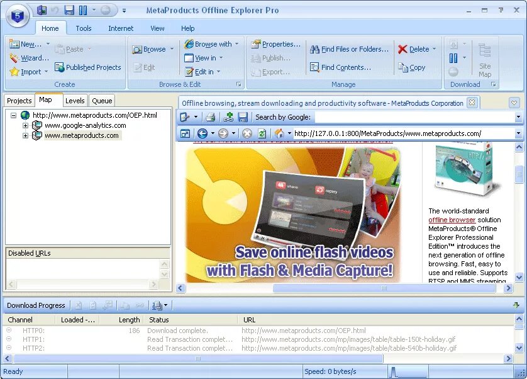Click the Status column header
Image resolution: width=527 pixels, height=379 pixels.
pyautogui.click(x=191, y=320)
